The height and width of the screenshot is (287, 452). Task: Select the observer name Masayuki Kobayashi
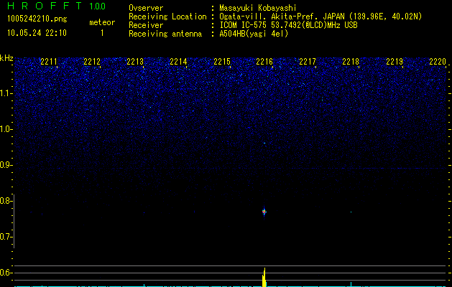pyautogui.click(x=257, y=7)
